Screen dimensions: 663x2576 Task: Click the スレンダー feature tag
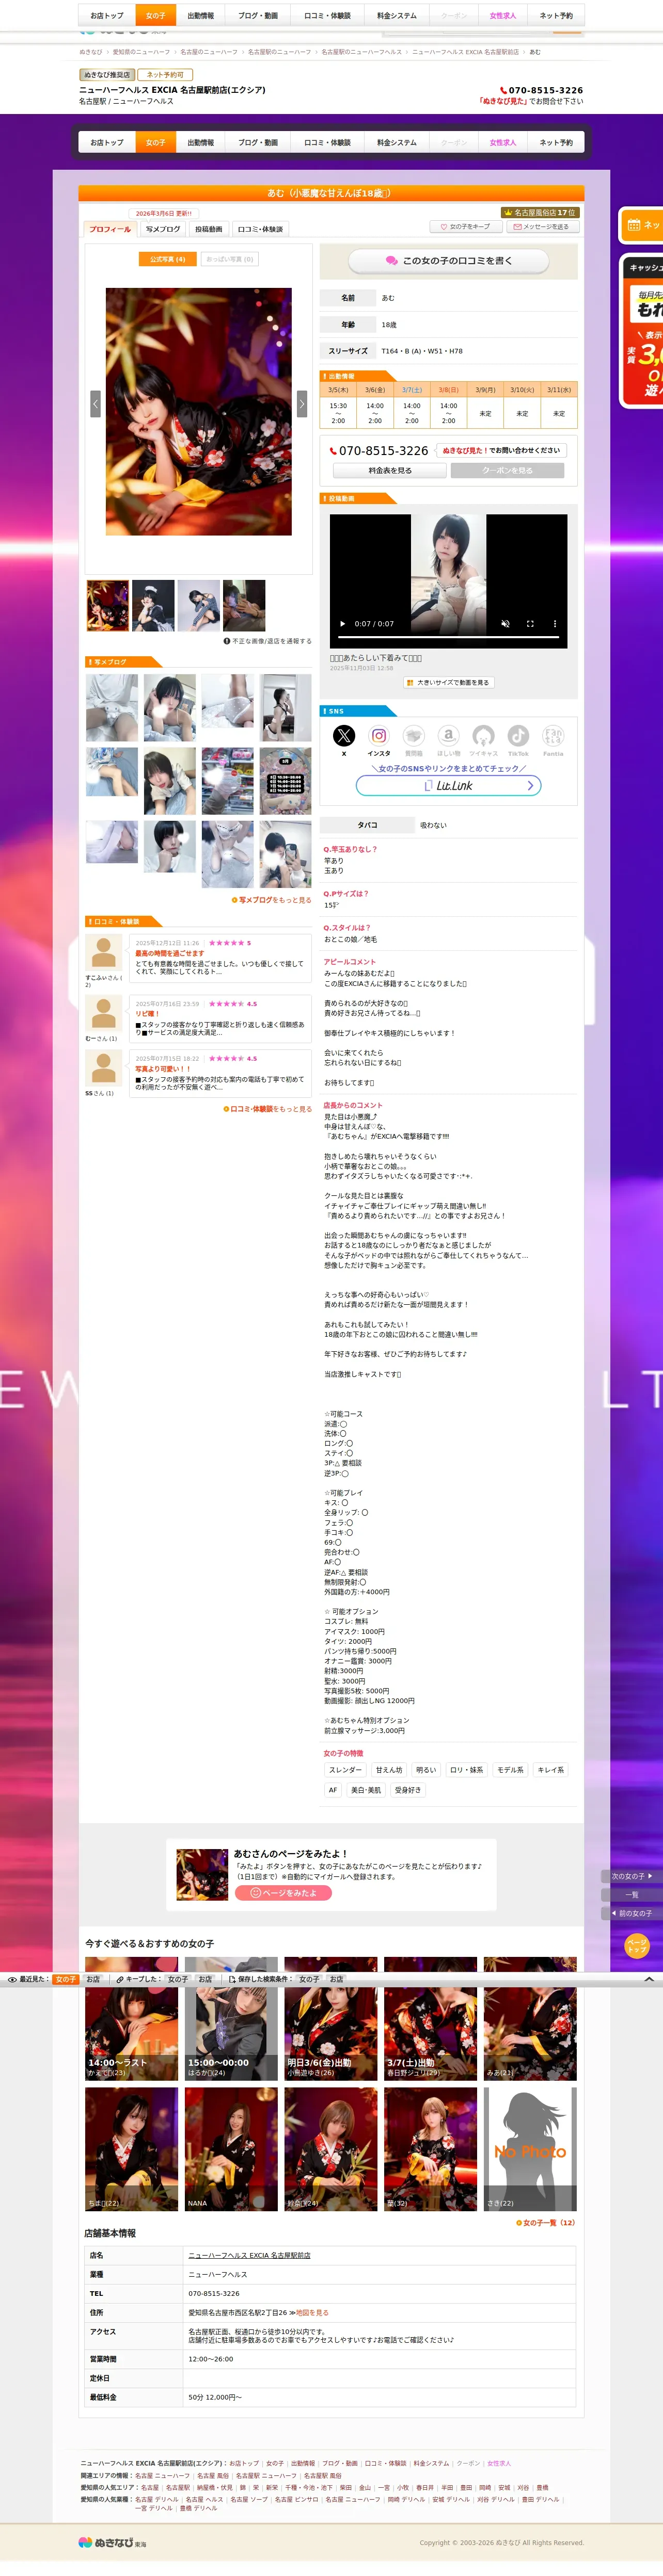[345, 1770]
